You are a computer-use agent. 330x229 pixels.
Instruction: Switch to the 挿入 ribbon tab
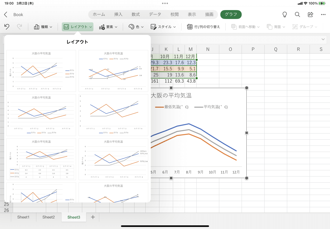coord(118,15)
